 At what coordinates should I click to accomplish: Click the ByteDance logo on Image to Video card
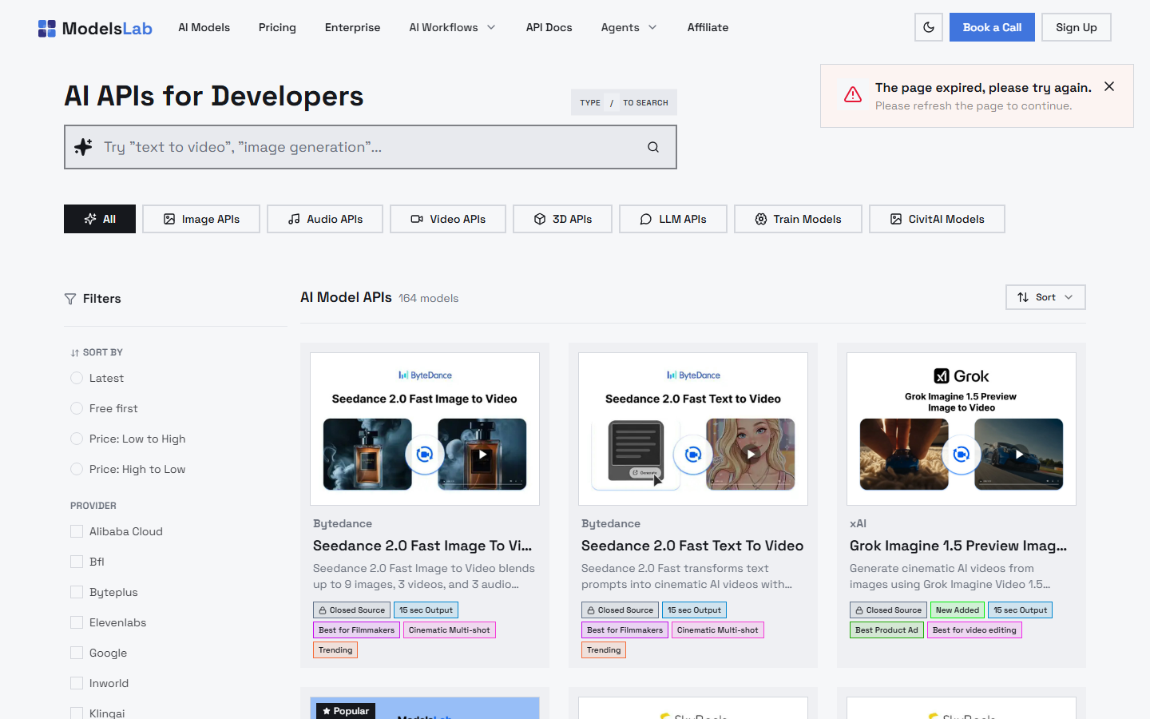coord(425,375)
